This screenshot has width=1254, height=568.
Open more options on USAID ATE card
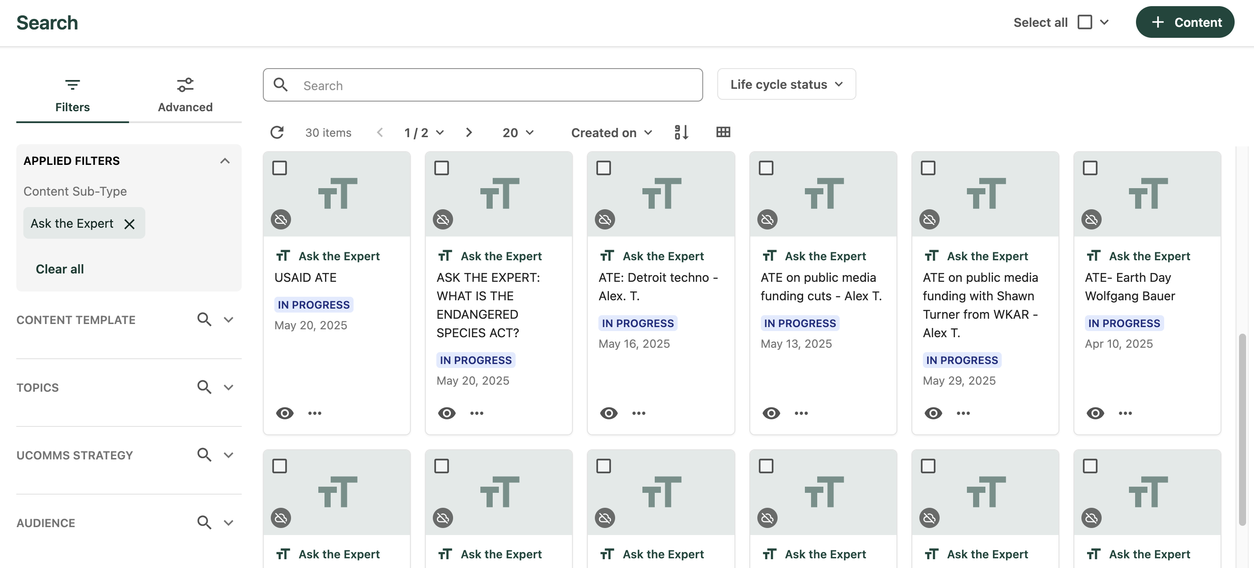[314, 413]
